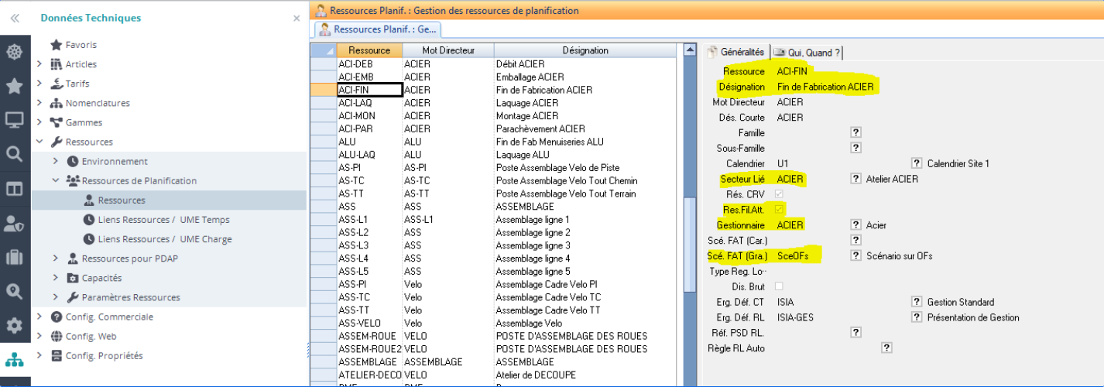Click the monitor icon in left sidebar
Viewport: 1104px width, 387px height.
[x=14, y=120]
